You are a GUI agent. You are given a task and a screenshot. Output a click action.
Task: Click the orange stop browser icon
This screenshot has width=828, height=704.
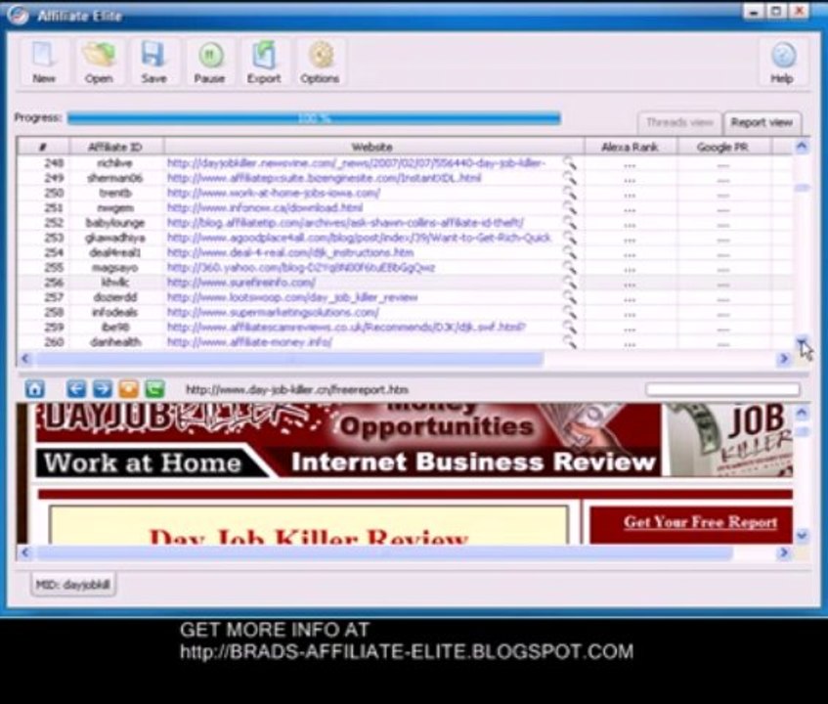128,389
